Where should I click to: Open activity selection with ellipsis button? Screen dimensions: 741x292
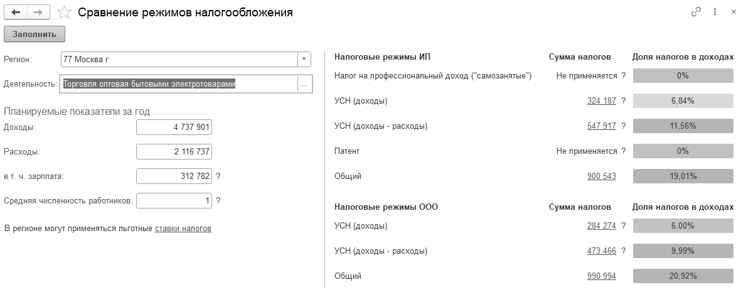pyautogui.click(x=304, y=85)
